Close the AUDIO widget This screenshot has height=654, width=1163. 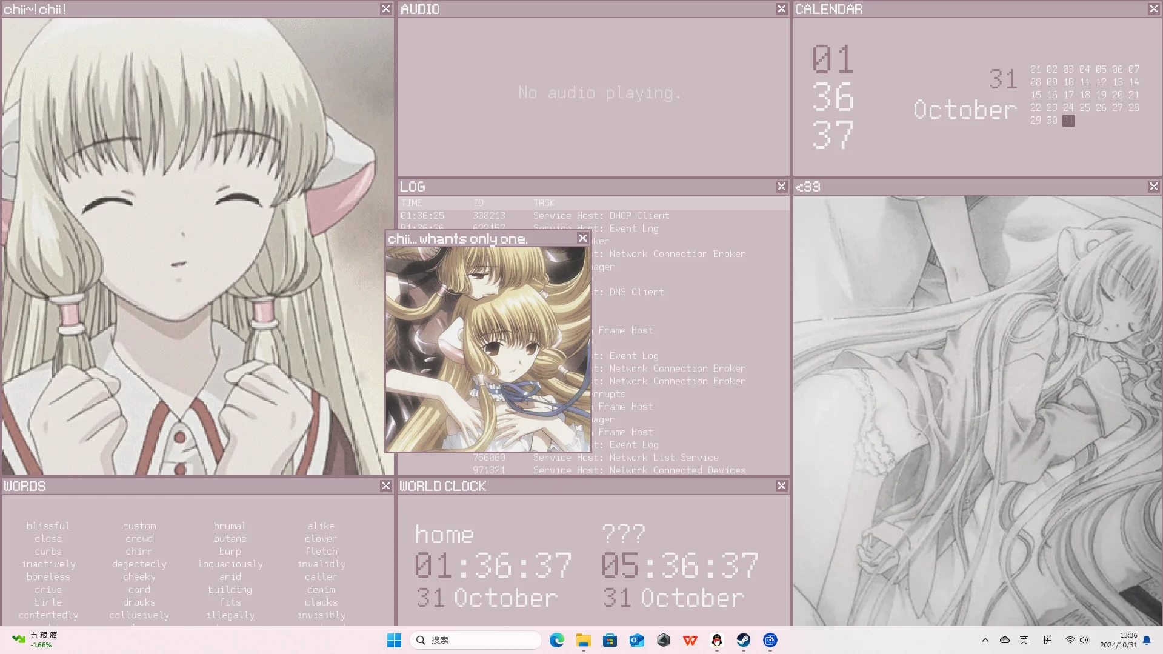click(781, 8)
